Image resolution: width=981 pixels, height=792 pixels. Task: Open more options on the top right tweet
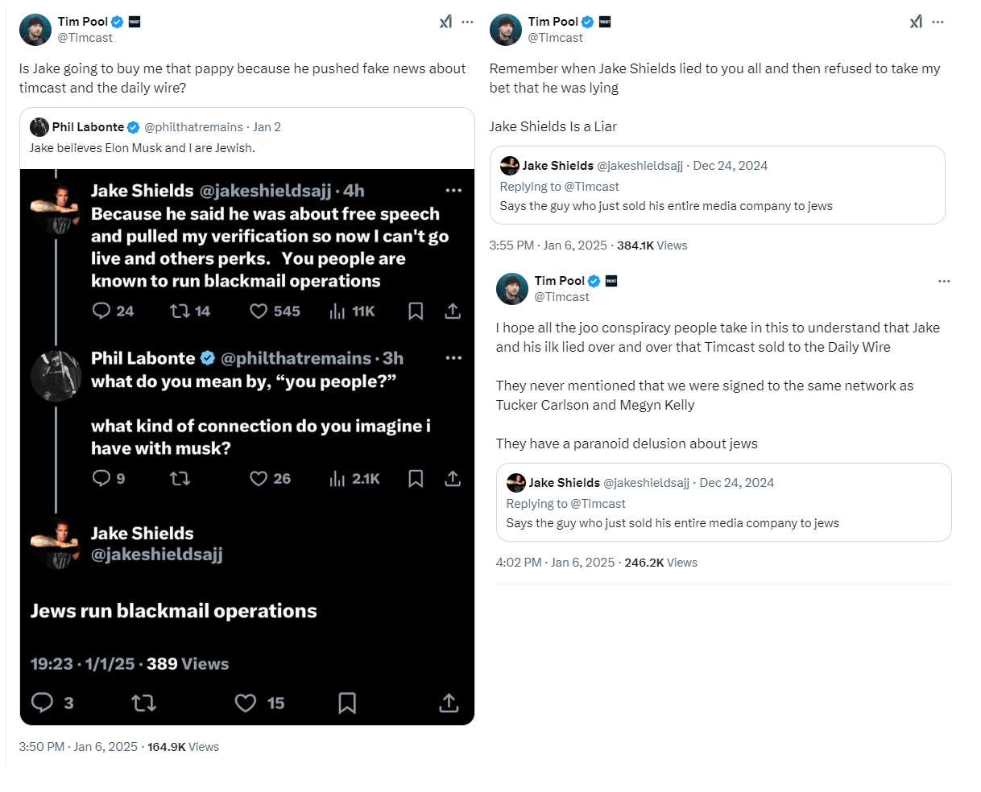[938, 23]
